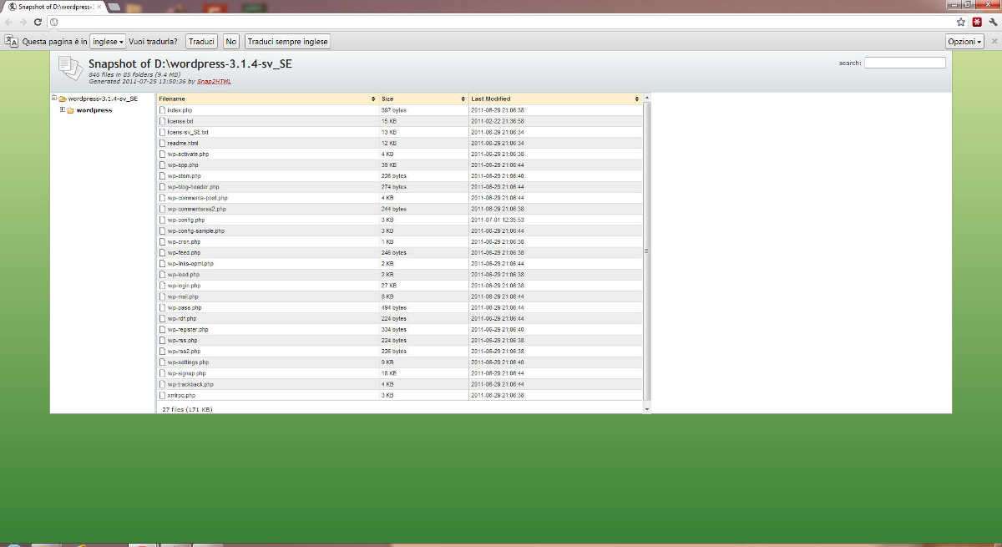Click the file icon next to index.php

(x=163, y=110)
